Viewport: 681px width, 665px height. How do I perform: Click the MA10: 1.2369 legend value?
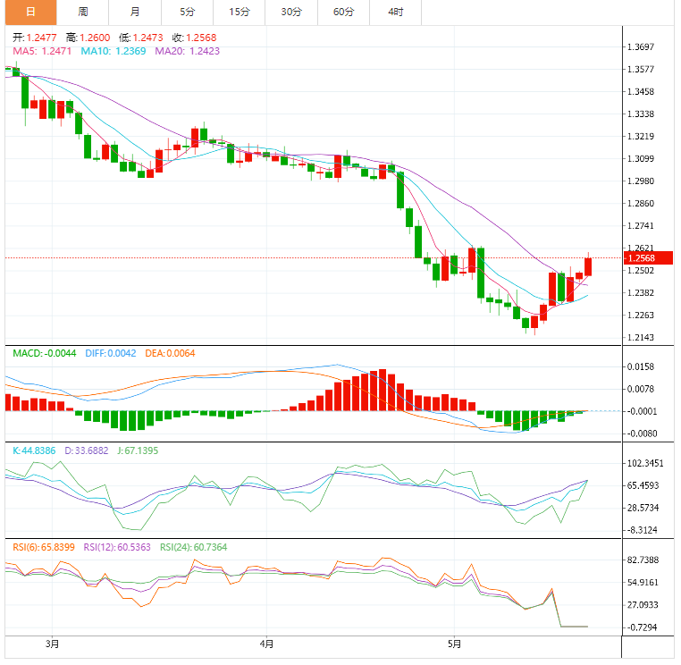click(x=113, y=51)
